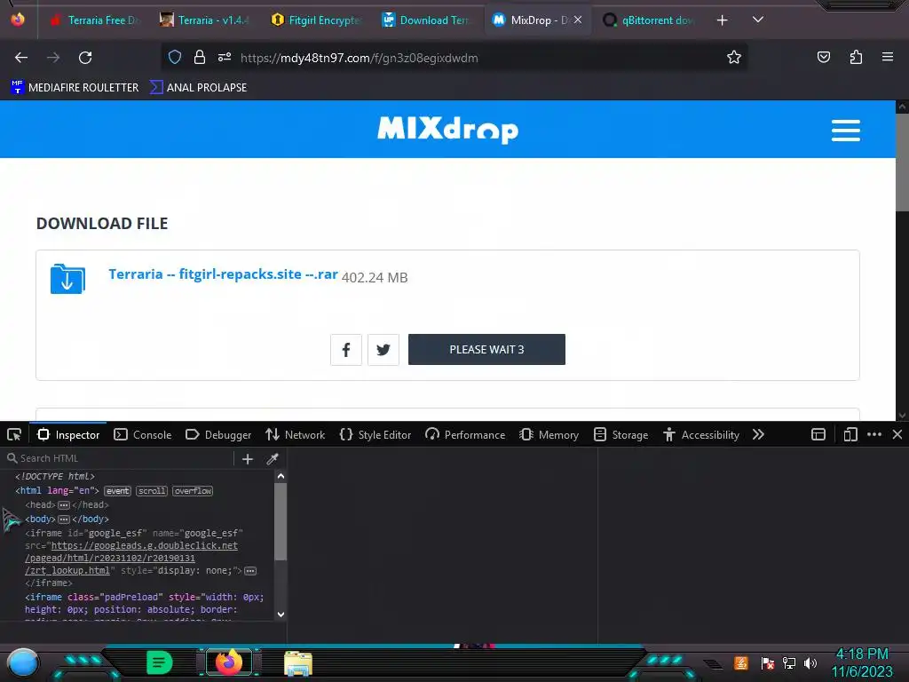This screenshot has width=909, height=682.
Task: Close the MixDrop tab
Action: (578, 20)
